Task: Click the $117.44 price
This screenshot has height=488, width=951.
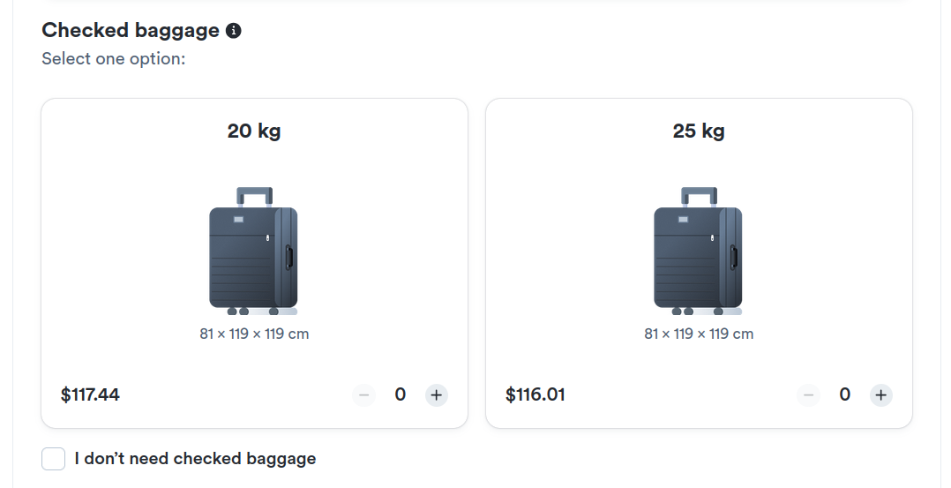Action: tap(90, 394)
